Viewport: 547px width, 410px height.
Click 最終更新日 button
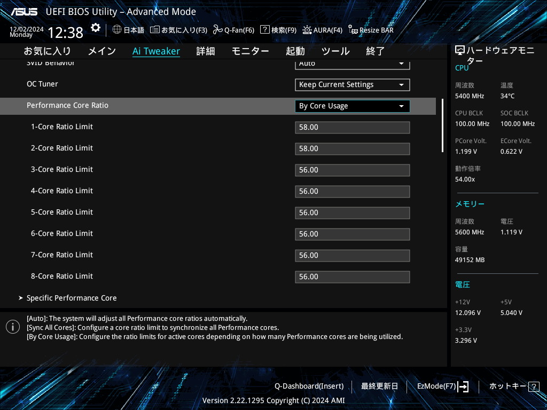point(379,387)
